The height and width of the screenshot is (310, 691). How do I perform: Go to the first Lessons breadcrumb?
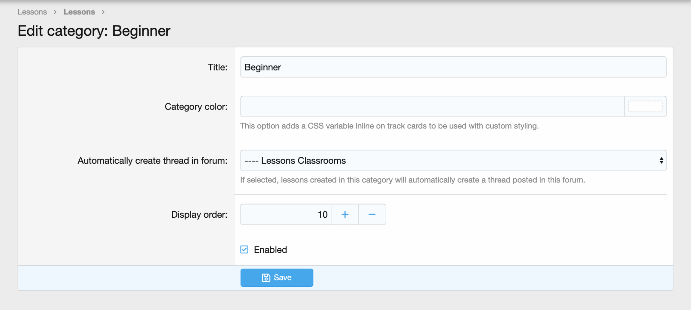coord(32,12)
